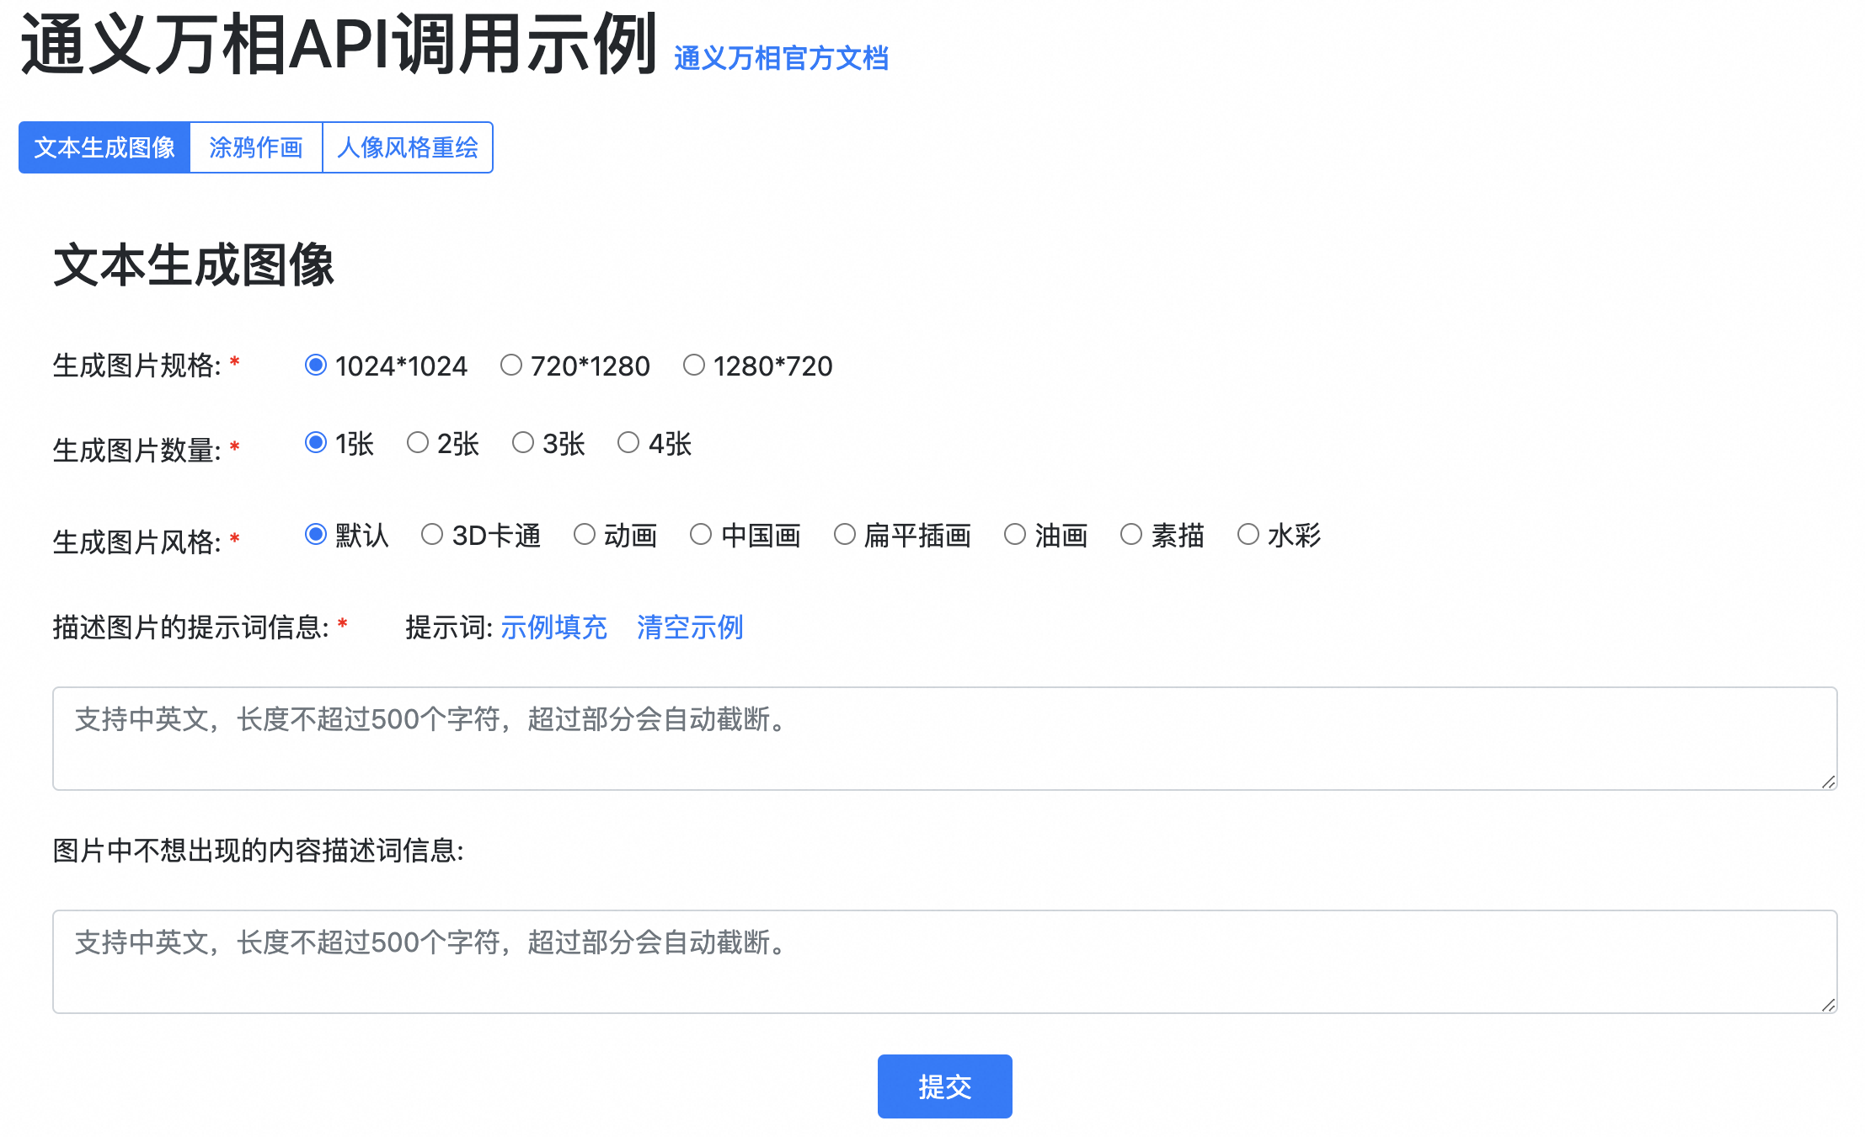
Task: Click the 生成图片数量 label
Action: 136,450
